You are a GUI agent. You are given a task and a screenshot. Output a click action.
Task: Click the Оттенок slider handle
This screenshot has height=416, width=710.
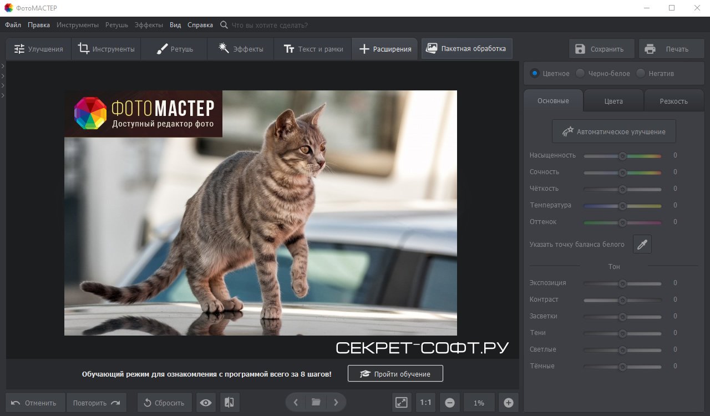pos(622,222)
